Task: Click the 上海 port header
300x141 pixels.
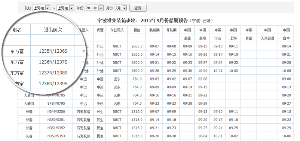Action: [x=233, y=38]
